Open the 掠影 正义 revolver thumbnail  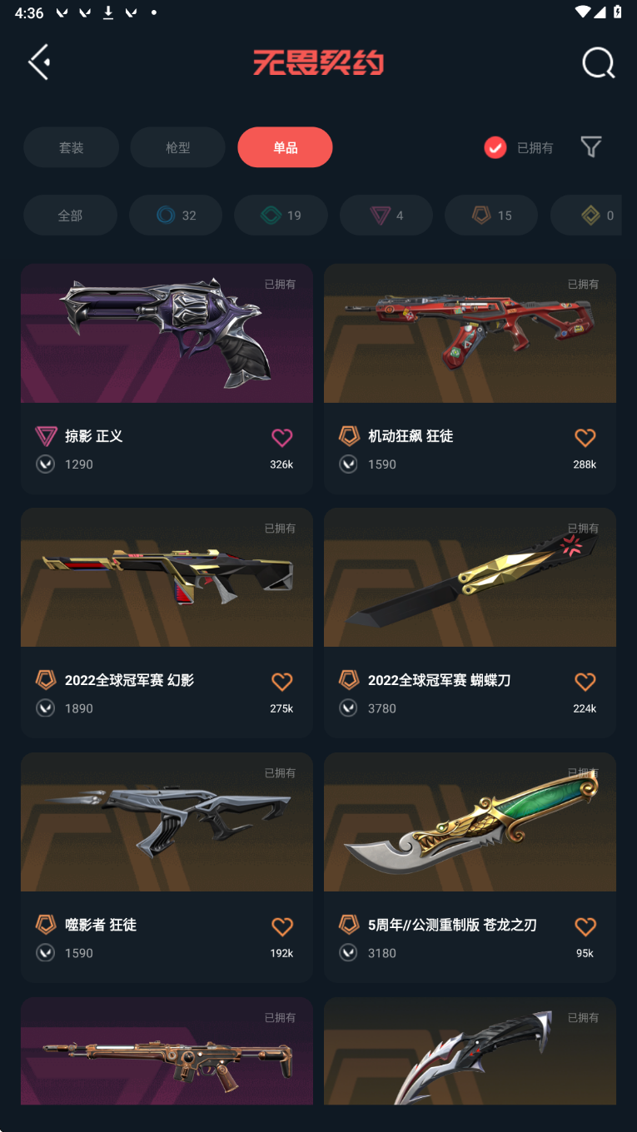167,333
